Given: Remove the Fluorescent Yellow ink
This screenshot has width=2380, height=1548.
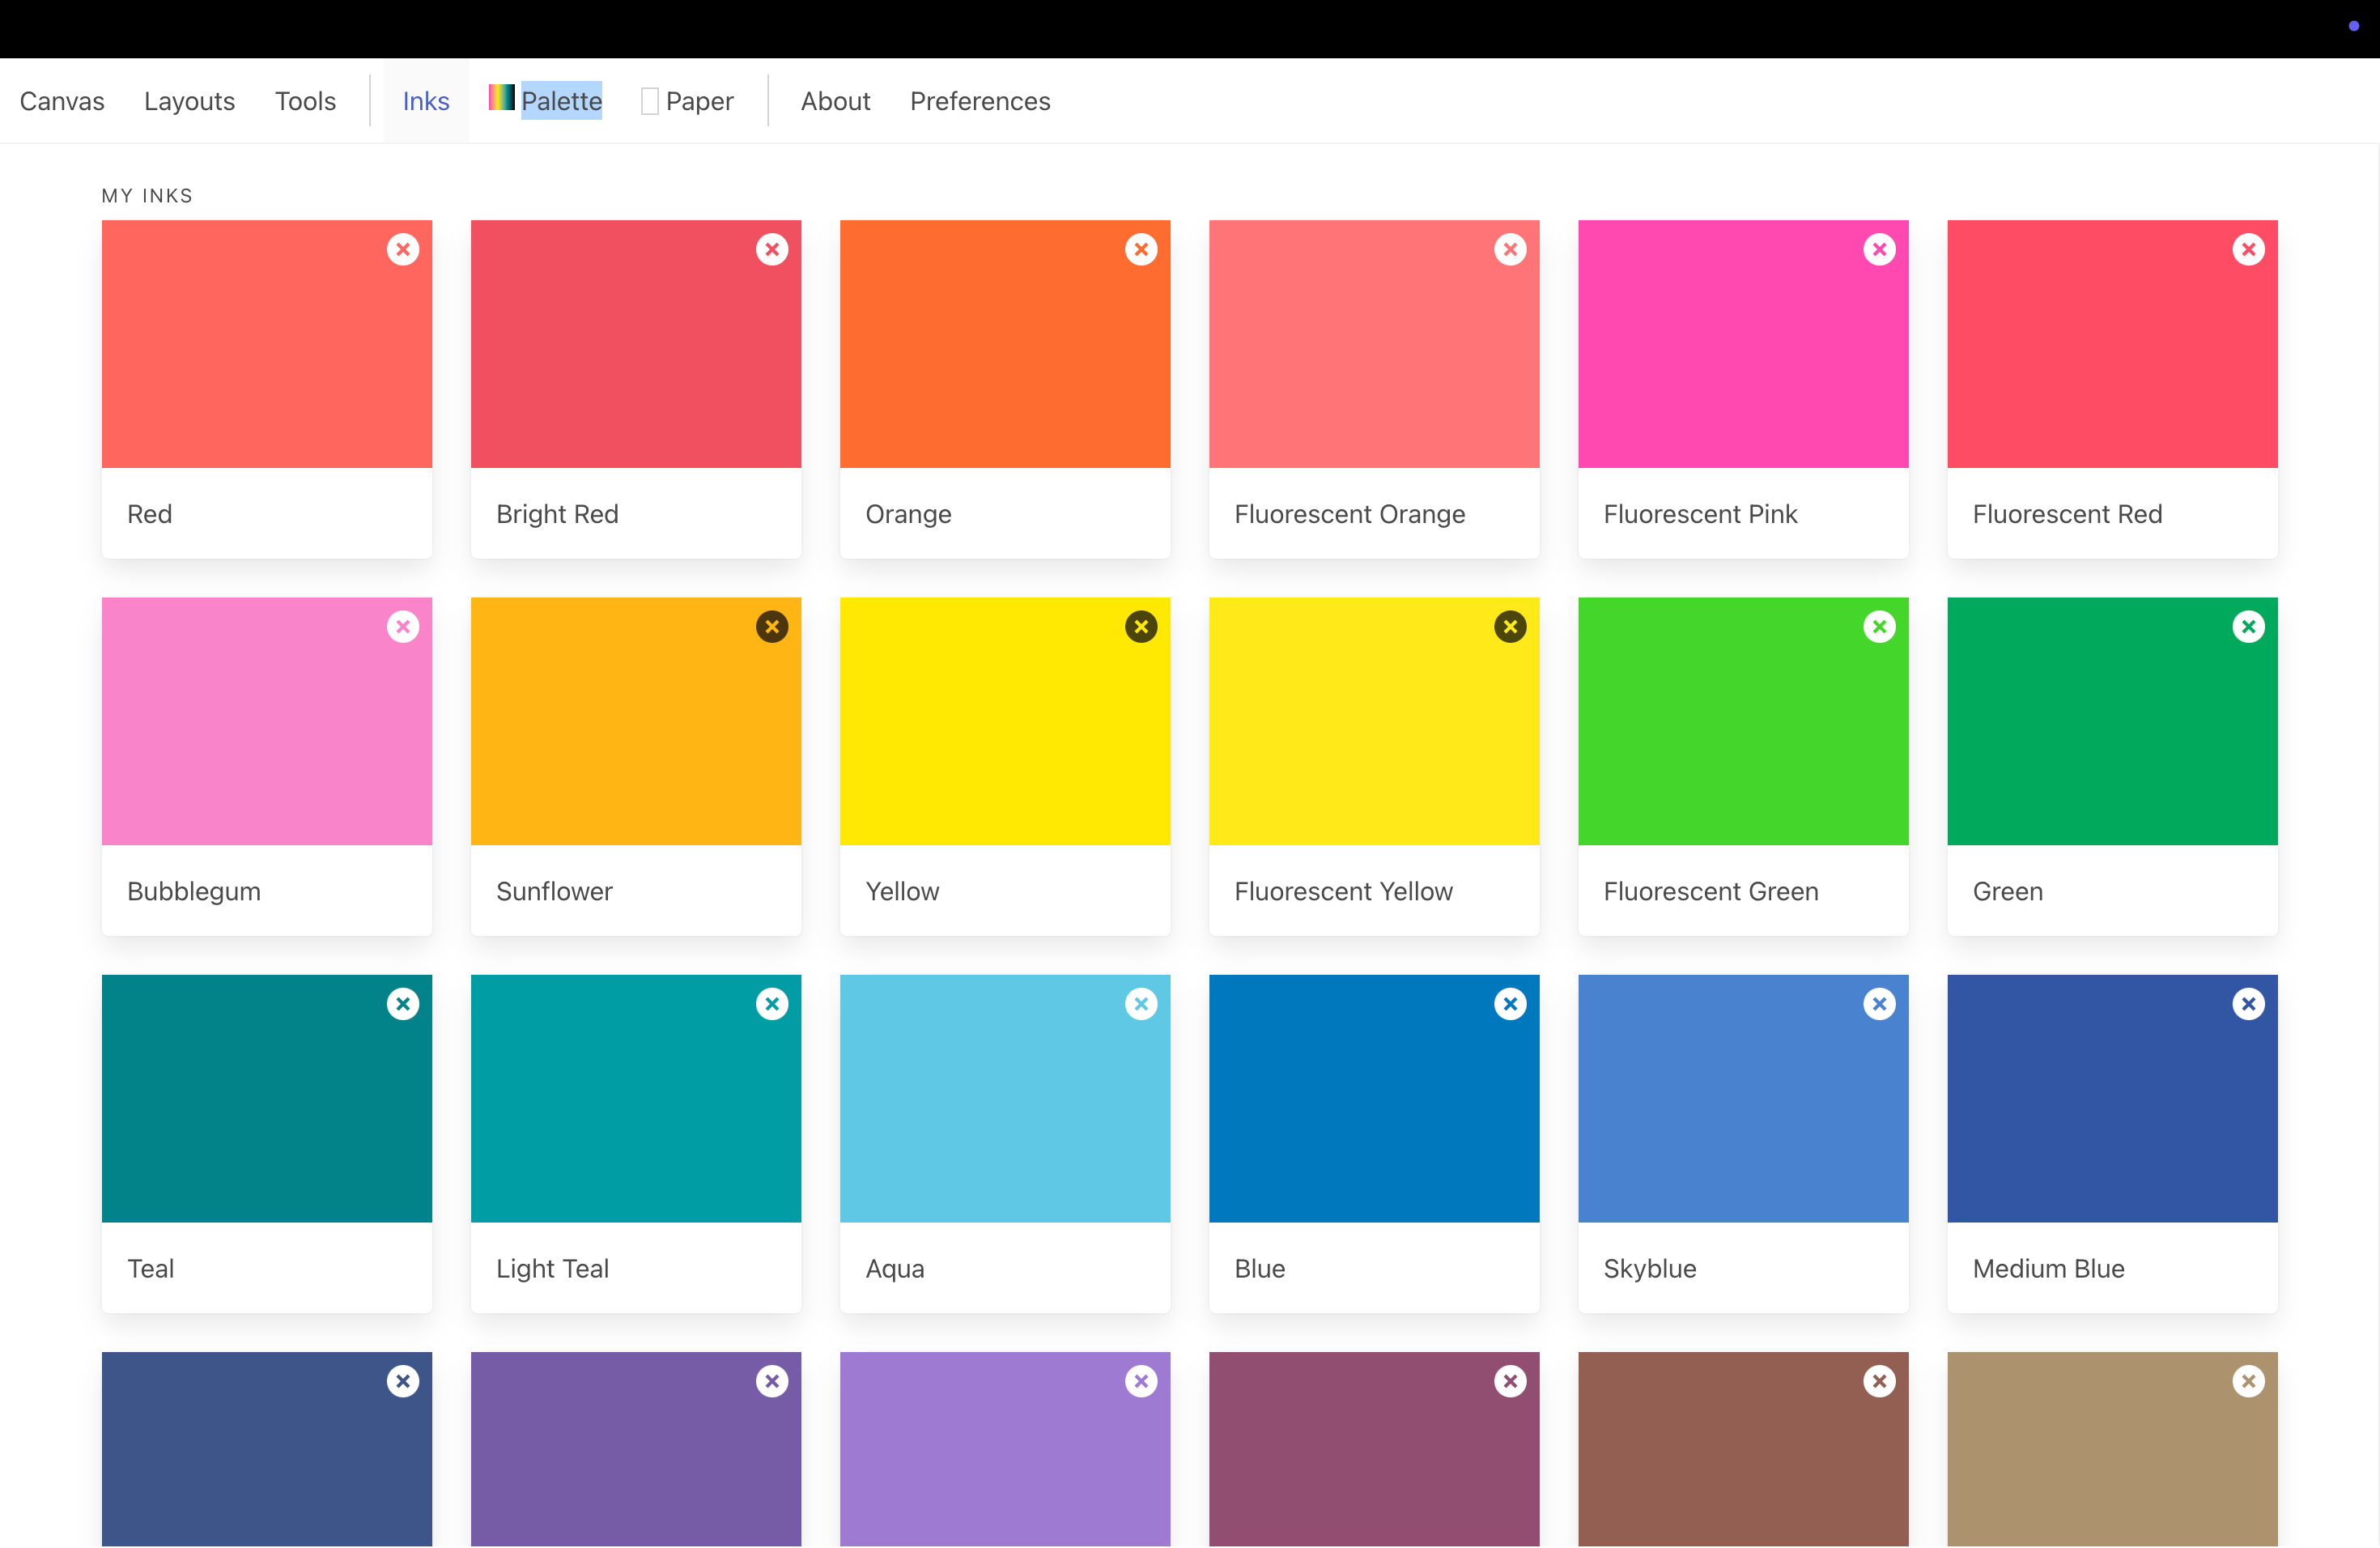Looking at the screenshot, I should pos(1510,627).
